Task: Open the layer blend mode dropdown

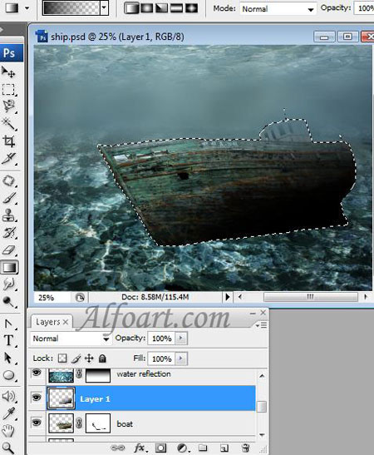Action: (71, 339)
